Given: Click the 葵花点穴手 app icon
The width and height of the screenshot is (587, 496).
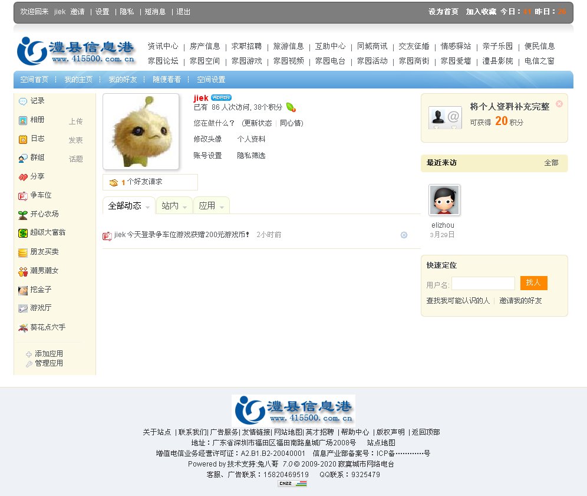Looking at the screenshot, I should [23, 328].
